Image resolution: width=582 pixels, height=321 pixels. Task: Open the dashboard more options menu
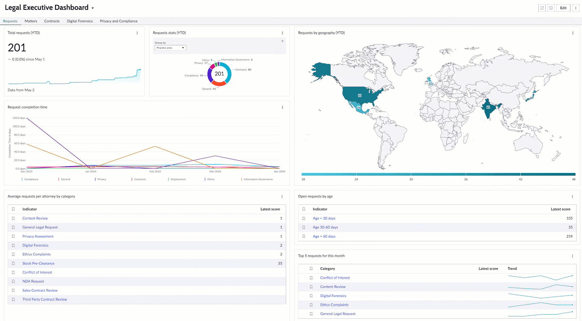pos(576,8)
